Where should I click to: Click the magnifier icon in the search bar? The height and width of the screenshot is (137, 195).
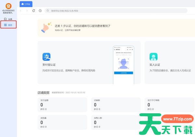pos(48,11)
